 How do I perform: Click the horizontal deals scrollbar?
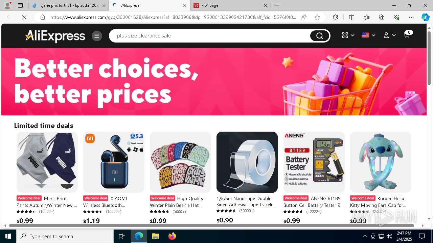(211, 225)
